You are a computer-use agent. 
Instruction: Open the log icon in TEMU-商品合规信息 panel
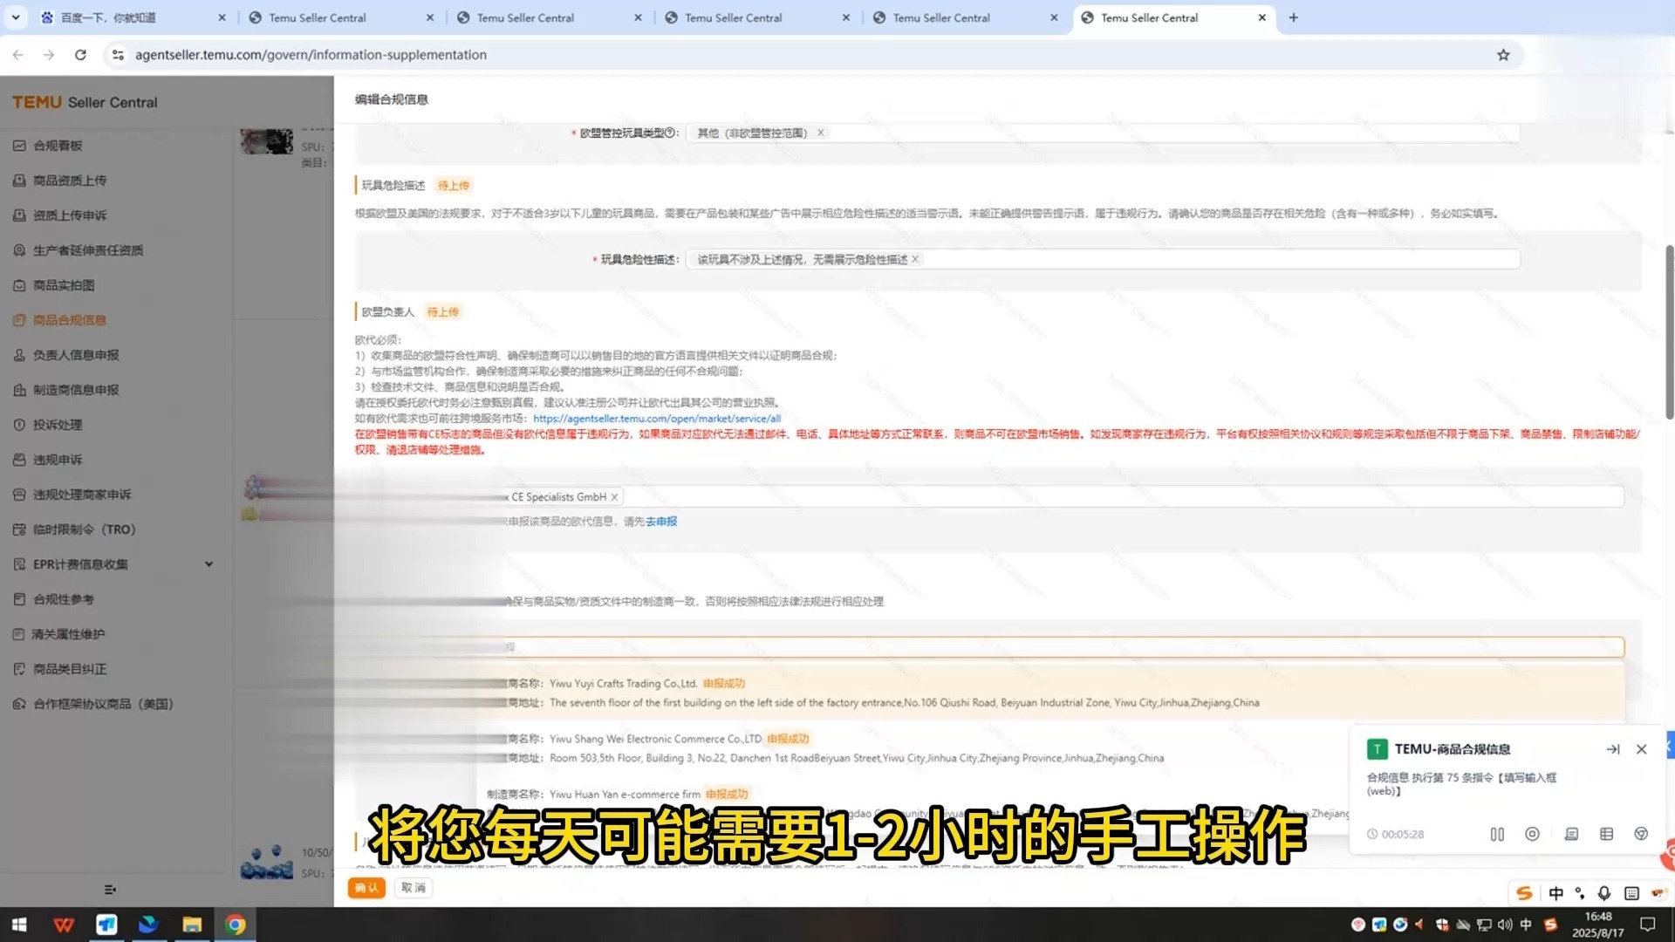[x=1571, y=834]
